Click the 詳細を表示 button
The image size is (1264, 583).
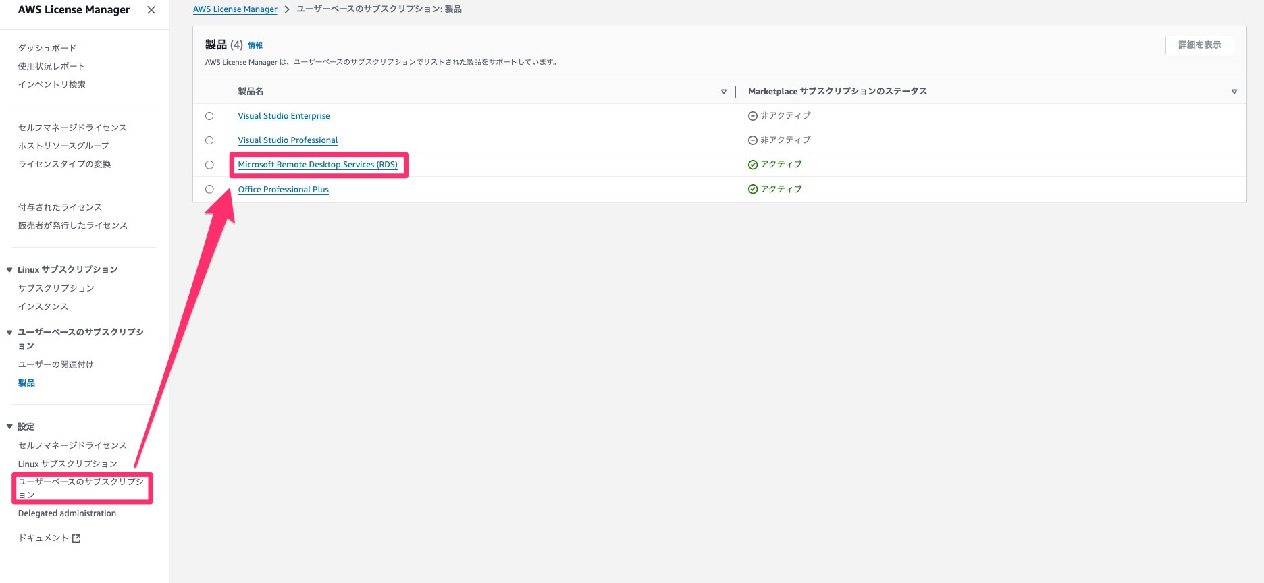[x=1199, y=45]
